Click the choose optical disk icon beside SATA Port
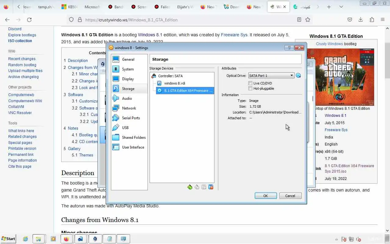 [298, 76]
